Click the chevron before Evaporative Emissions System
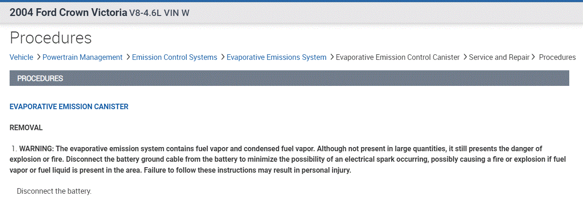 click(x=222, y=57)
